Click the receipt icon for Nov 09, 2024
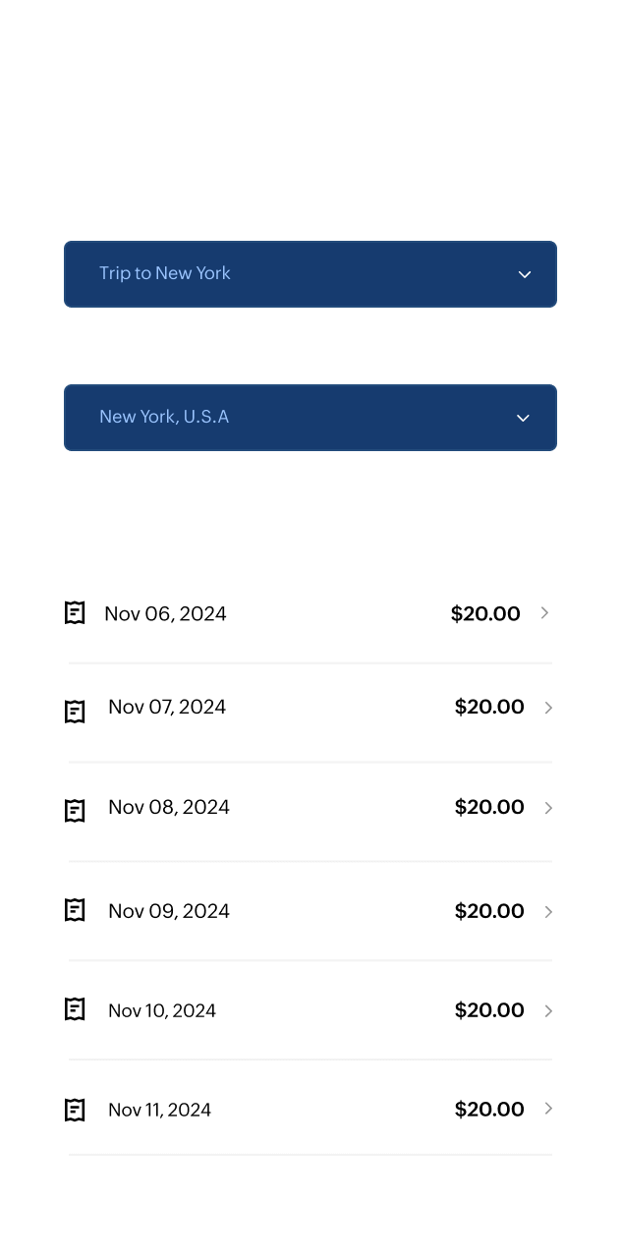This screenshot has width=621, height=1260. 75,910
